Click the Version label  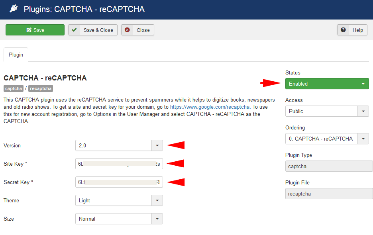[12, 145]
